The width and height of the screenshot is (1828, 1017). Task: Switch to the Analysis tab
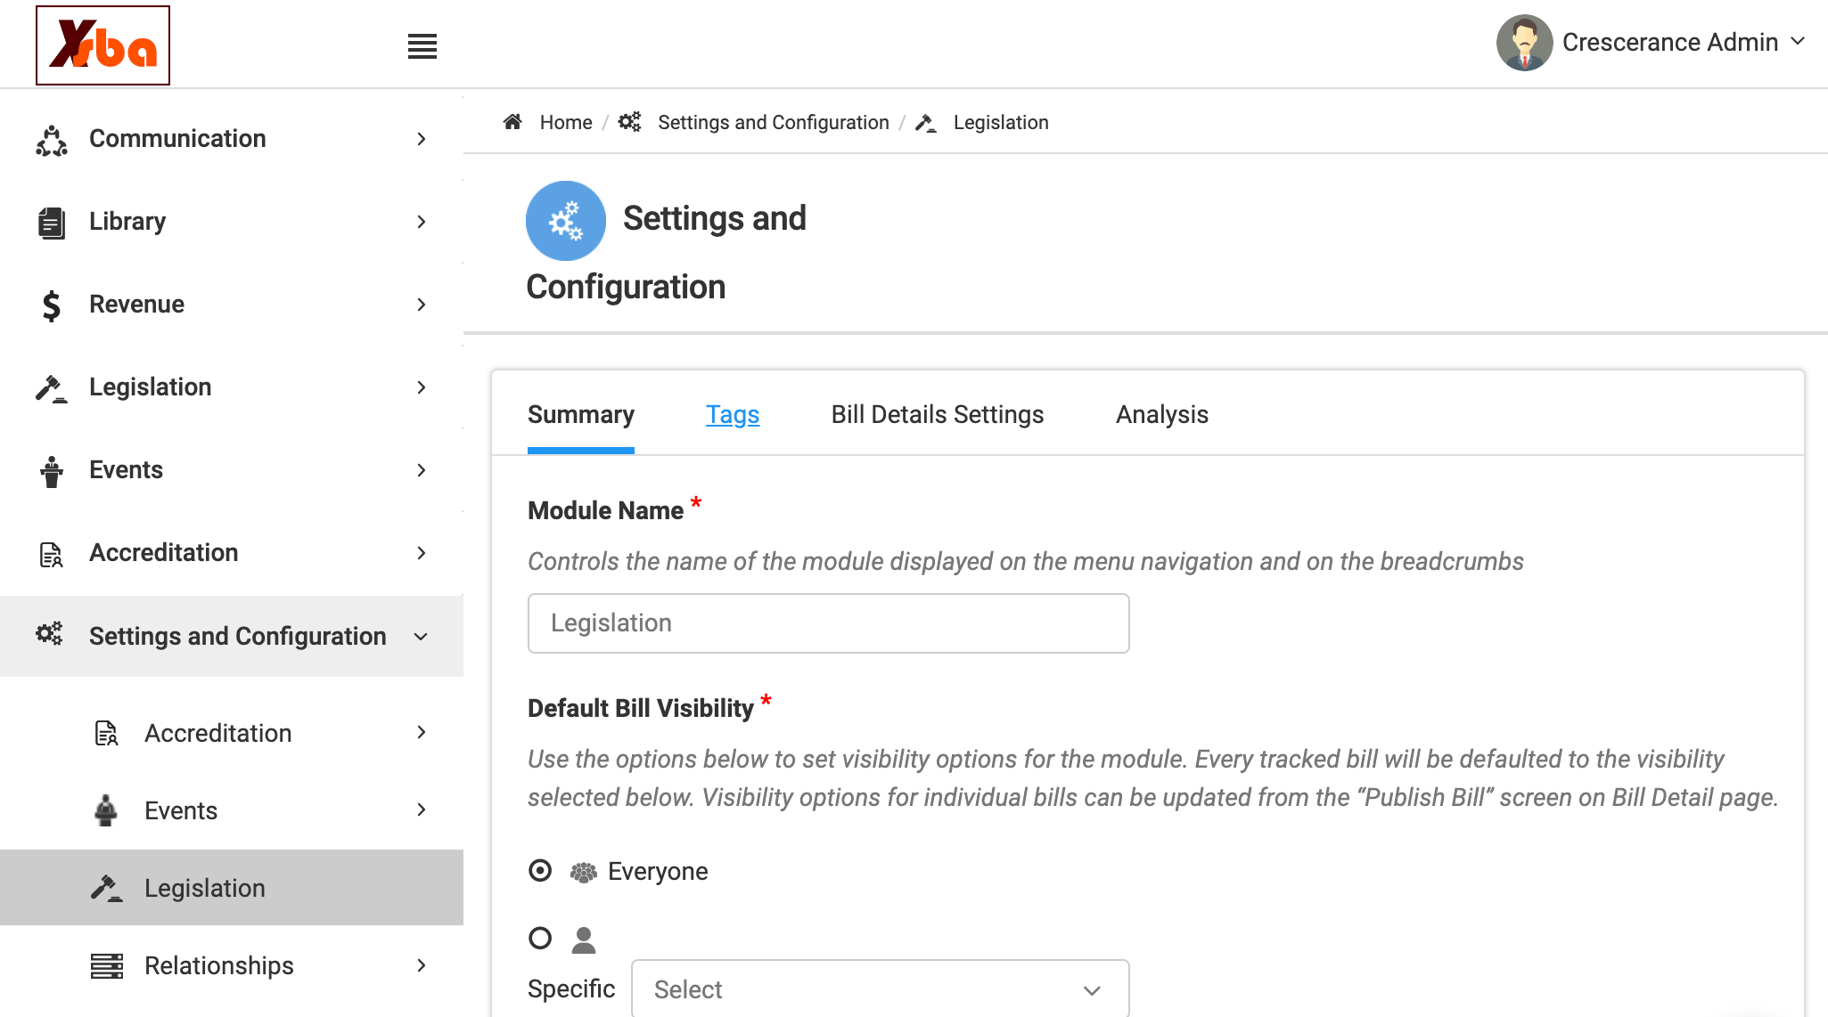point(1162,415)
